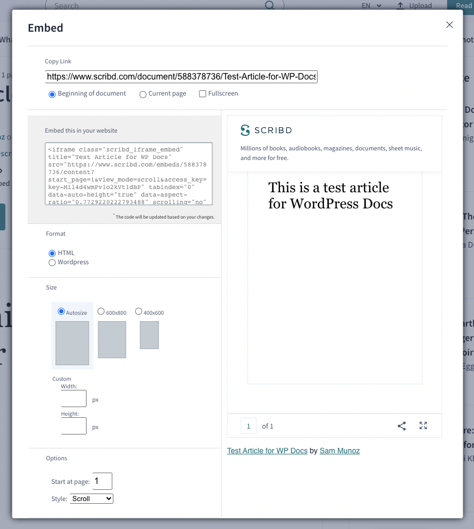This screenshot has width=474, height=529.
Task: Click the Scribd logo in the preview pane
Action: point(265,130)
